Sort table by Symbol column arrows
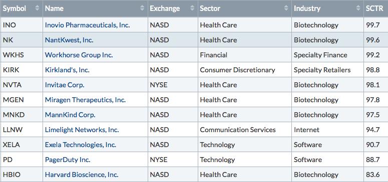This screenshot has width=388, height=182. pyautogui.click(x=37, y=8)
